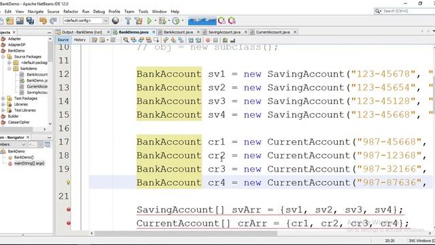Click Find Selection magnifier icon
435x245 pixels.
[x=126, y=40]
